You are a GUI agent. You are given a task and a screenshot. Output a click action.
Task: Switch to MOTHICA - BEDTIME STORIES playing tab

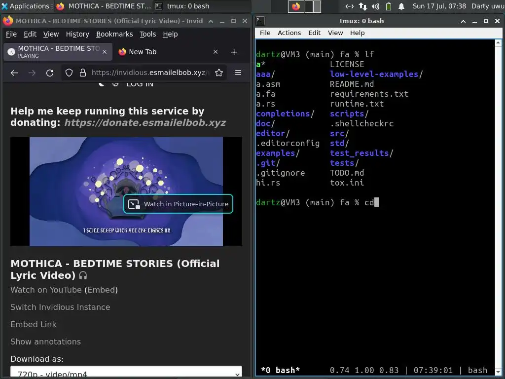point(58,52)
